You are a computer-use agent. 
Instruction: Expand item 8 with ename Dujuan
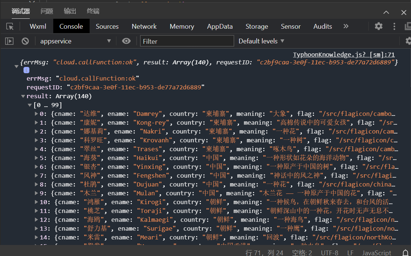coord(36,185)
